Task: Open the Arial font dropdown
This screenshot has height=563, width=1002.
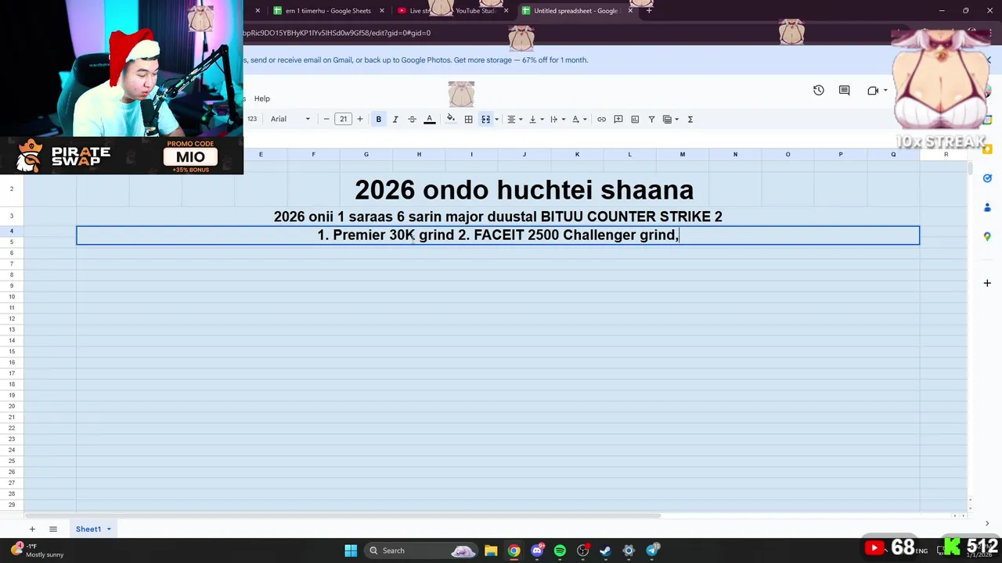Action: tap(290, 119)
